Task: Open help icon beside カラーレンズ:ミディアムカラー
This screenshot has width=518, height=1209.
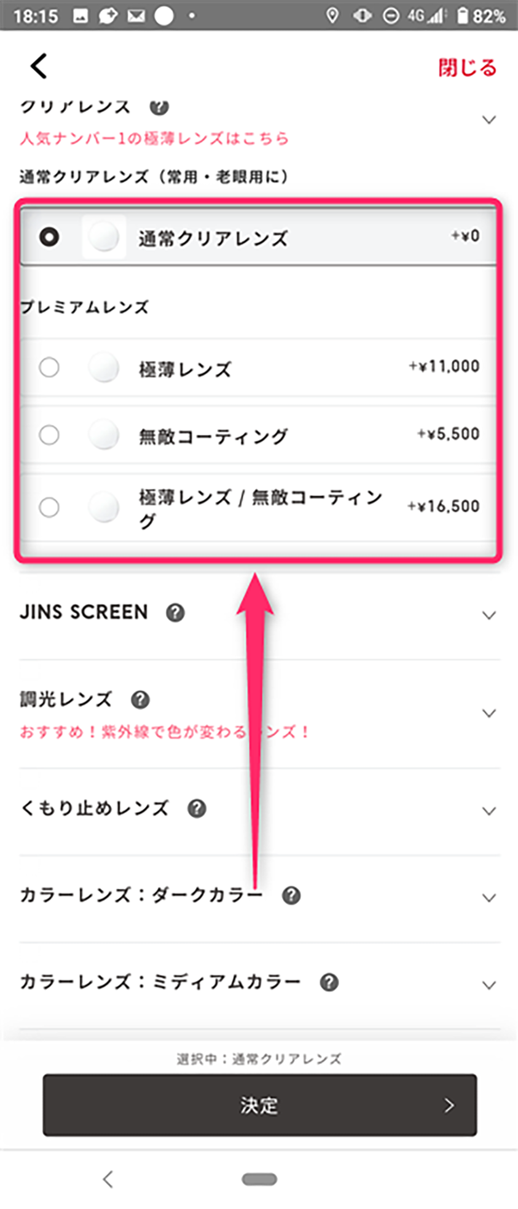Action: pyautogui.click(x=329, y=982)
